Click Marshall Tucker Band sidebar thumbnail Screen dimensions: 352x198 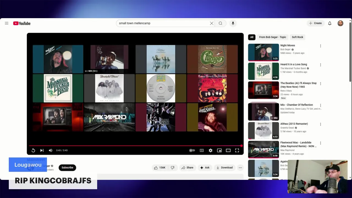(x=263, y=71)
